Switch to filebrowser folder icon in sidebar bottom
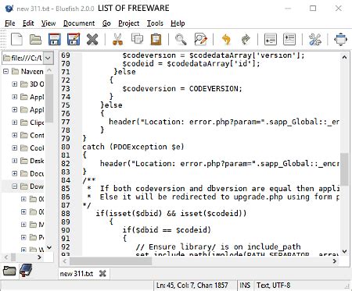Image resolution: width=352 pixels, height=291 pixels. pos(9,271)
